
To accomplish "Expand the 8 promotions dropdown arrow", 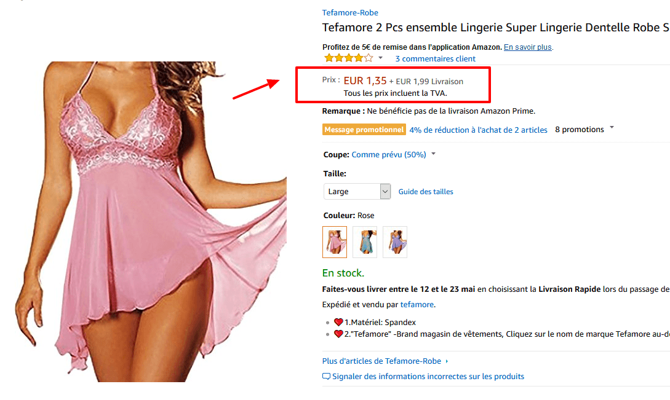I will 611,127.
